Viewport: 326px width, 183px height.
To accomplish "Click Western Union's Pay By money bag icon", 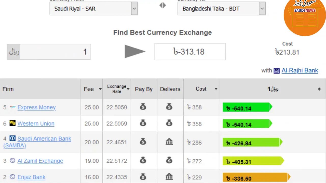I will click(143, 123).
